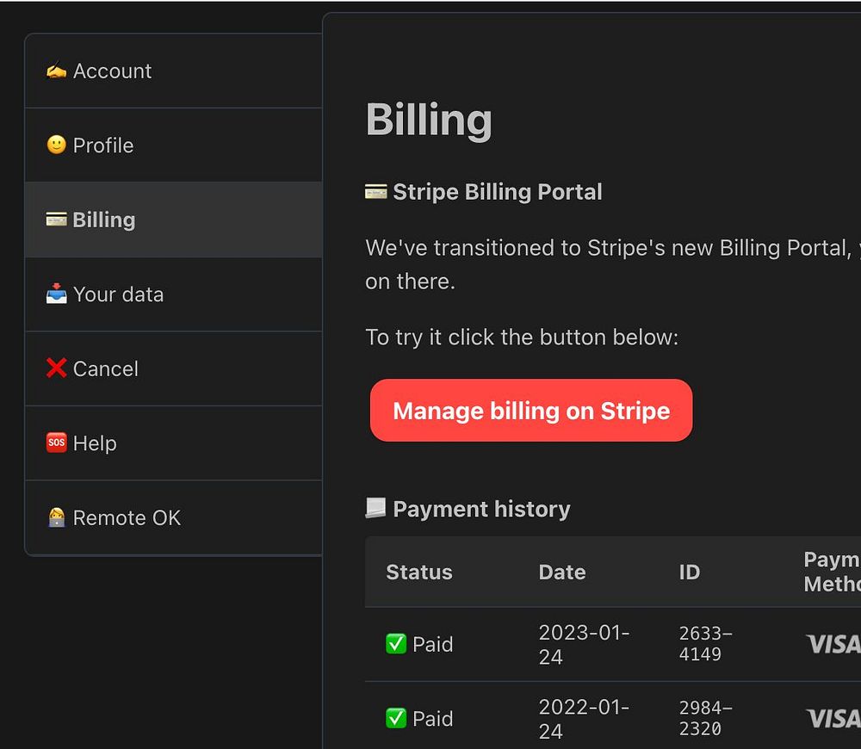Select the date 2022-01-24
The image size is (861, 749).
click(584, 719)
